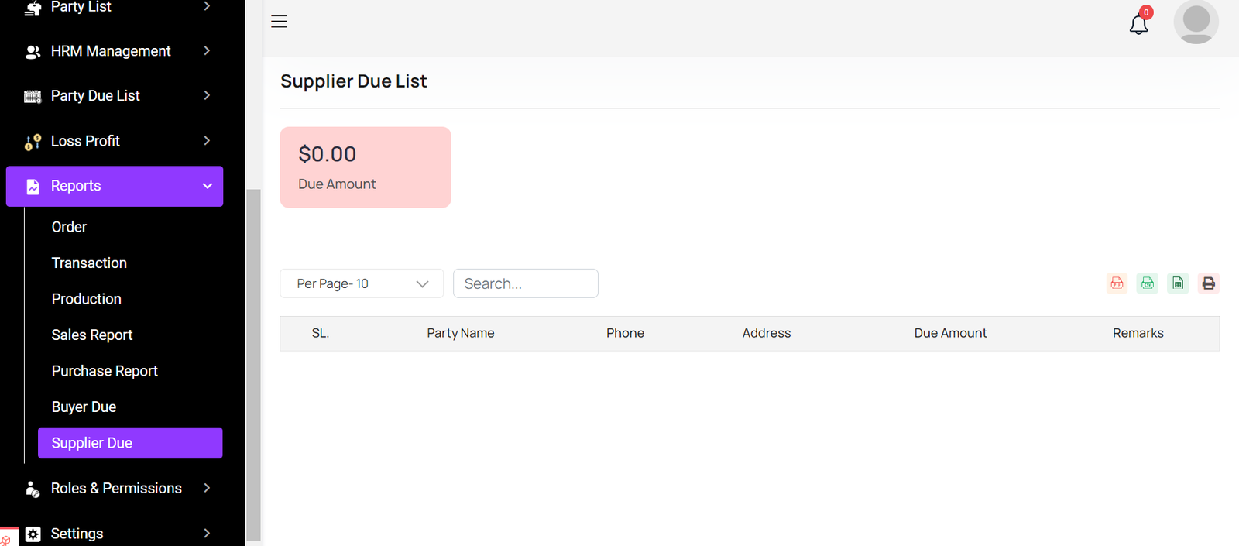Click the sidebar vertical scrollbar

coord(253,364)
